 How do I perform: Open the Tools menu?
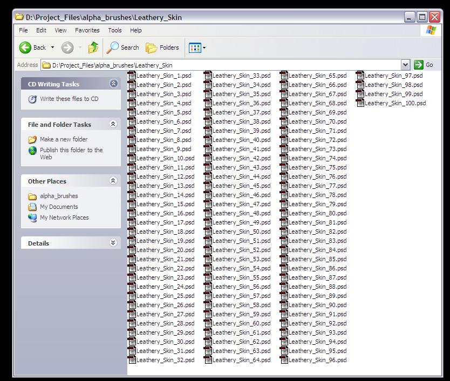click(114, 30)
